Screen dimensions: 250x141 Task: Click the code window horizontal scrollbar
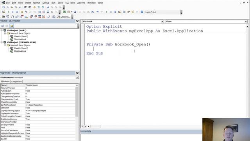[x=95, y=126]
